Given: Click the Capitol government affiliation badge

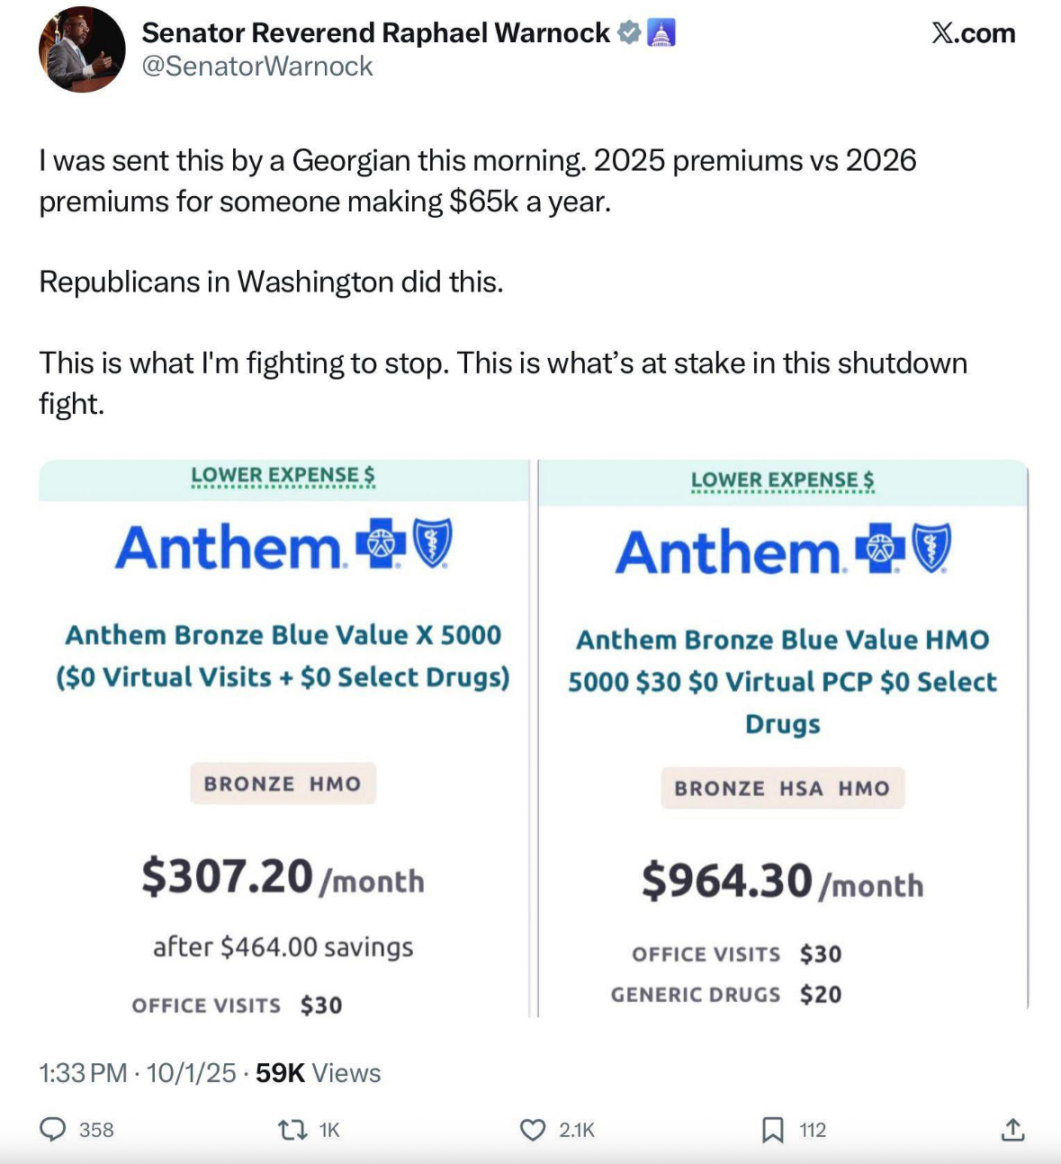Looking at the screenshot, I should pyautogui.click(x=661, y=33).
